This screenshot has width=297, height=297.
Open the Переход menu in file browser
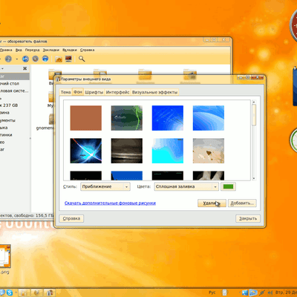point(32,50)
